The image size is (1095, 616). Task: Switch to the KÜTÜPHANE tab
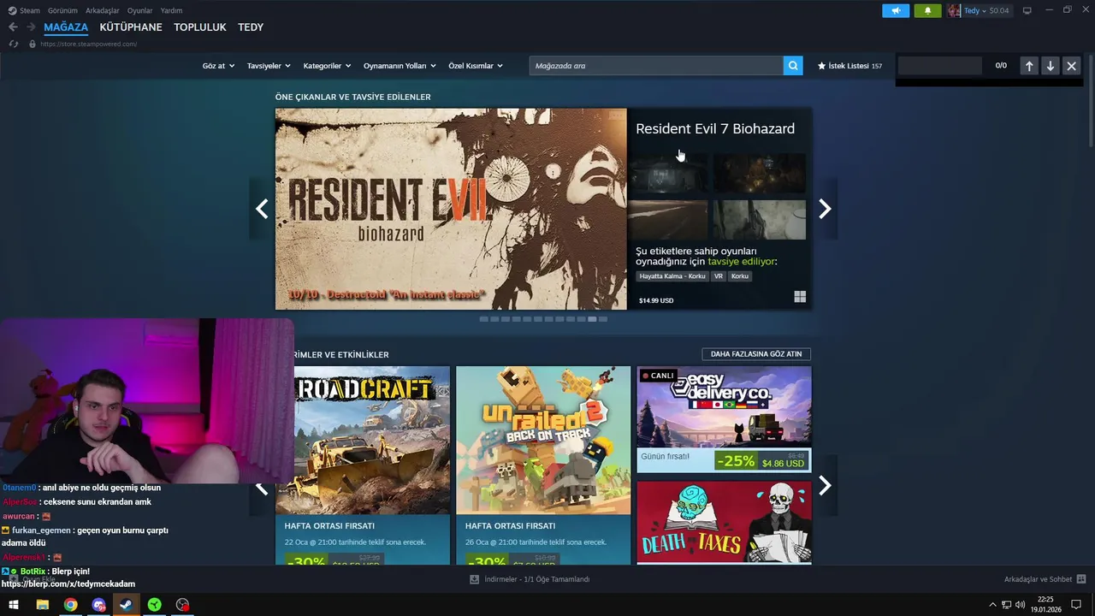(x=131, y=27)
